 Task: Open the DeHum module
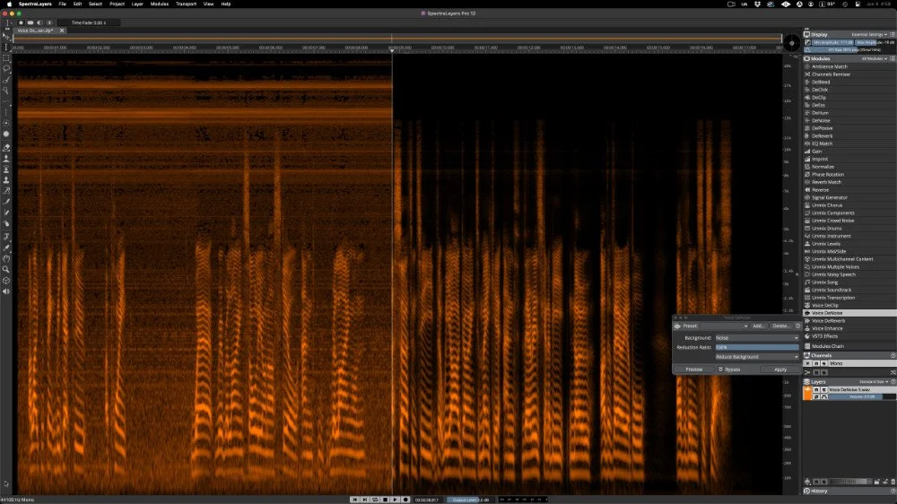(x=820, y=113)
